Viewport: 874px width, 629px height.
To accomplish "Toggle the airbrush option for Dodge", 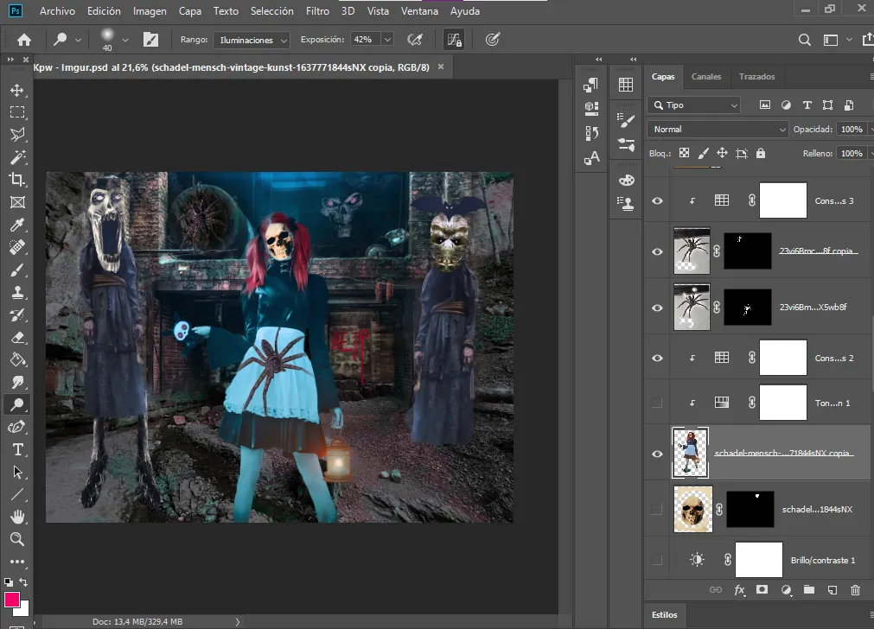I will click(415, 40).
